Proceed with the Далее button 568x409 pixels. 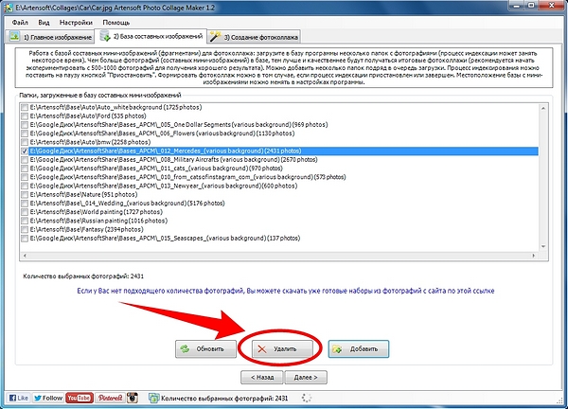(306, 377)
